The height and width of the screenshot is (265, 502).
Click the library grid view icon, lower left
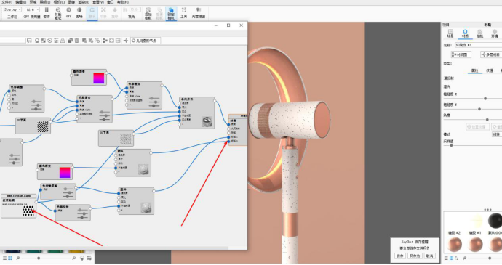[x=10, y=258]
